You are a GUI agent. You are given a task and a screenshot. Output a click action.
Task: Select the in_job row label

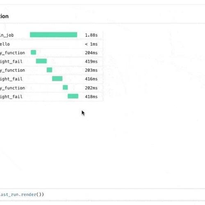(x=7, y=35)
